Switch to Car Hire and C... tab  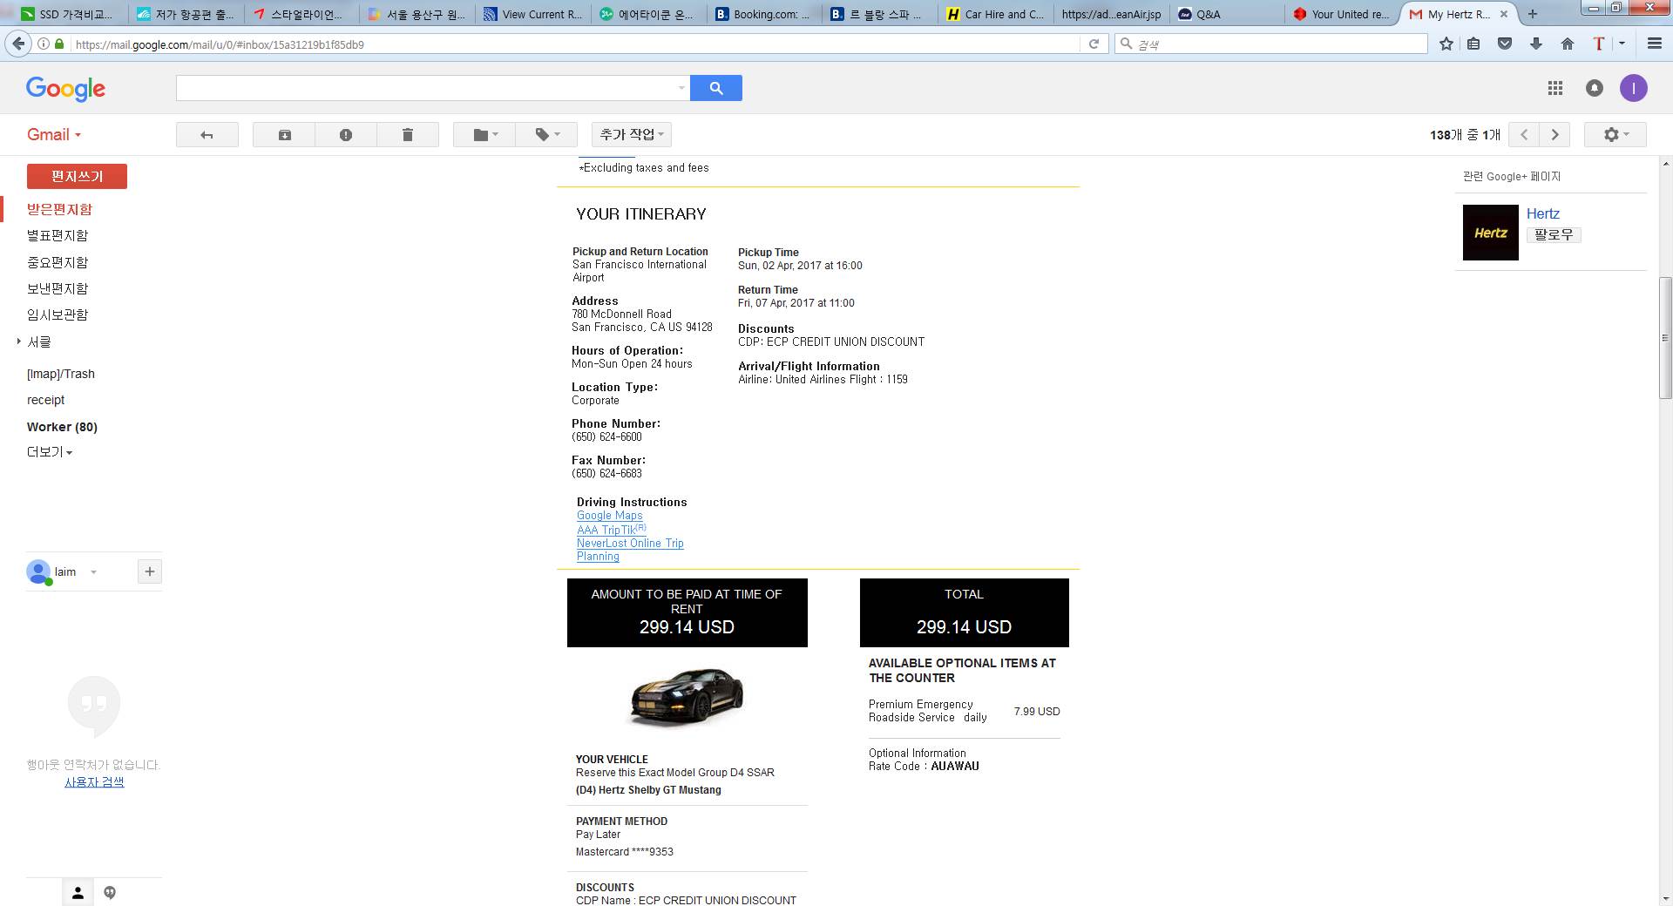pos(994,14)
